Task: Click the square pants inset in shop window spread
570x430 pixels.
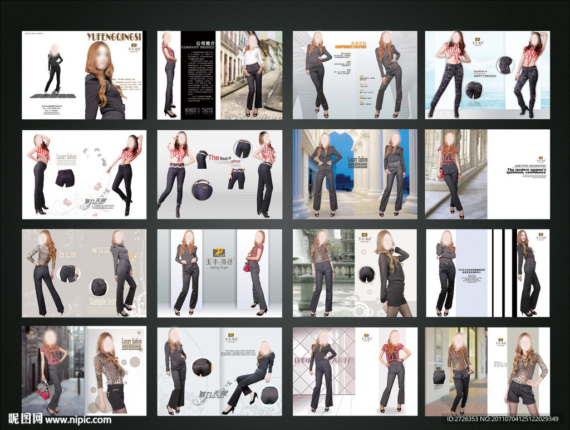Action: pos(439,376)
